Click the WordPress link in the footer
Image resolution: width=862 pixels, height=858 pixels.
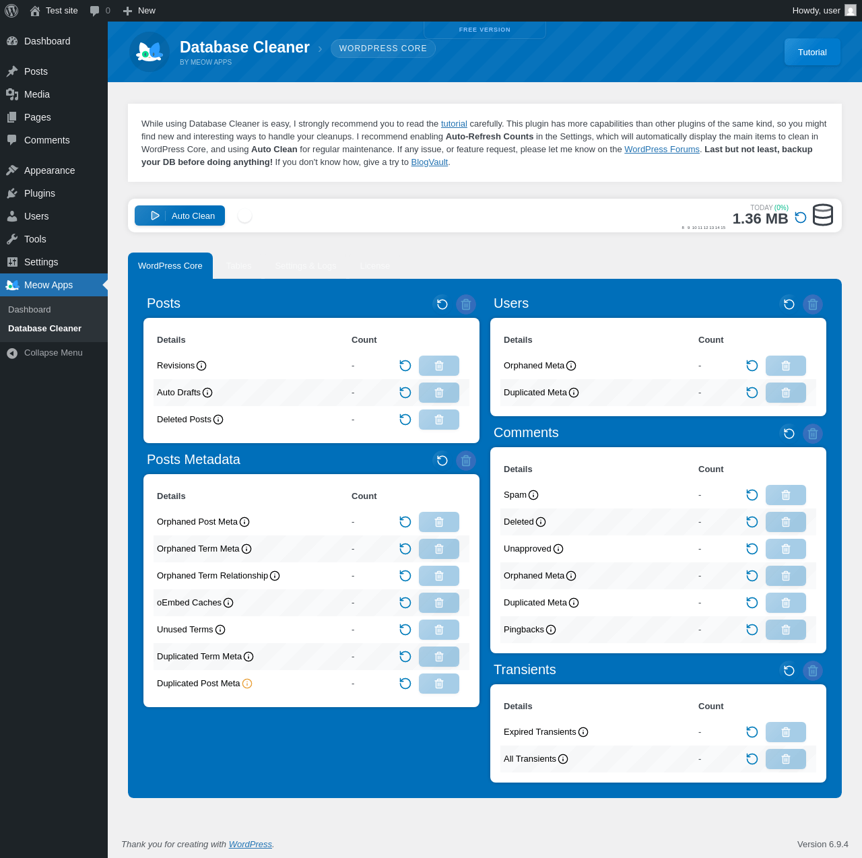(251, 845)
